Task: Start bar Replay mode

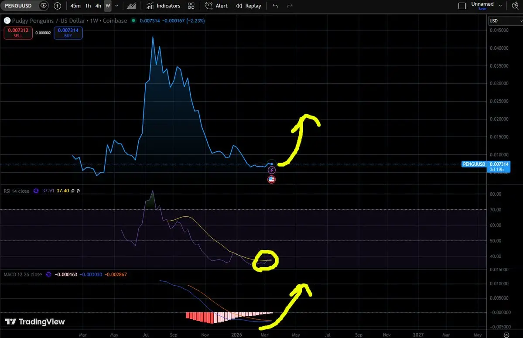Action: tap(249, 6)
